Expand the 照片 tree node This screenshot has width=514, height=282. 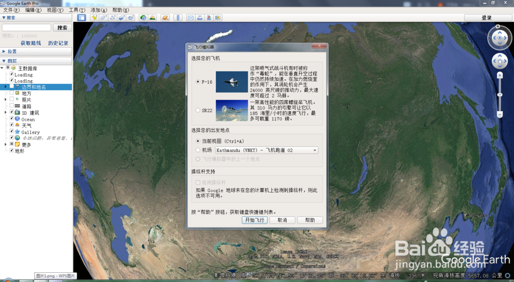(x=5, y=99)
